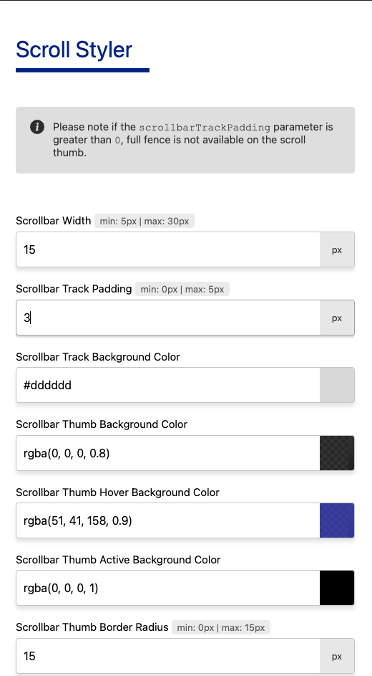The height and width of the screenshot is (676, 372).
Task: Focus the Thumb Hover Background Color field
Action: 168,520
